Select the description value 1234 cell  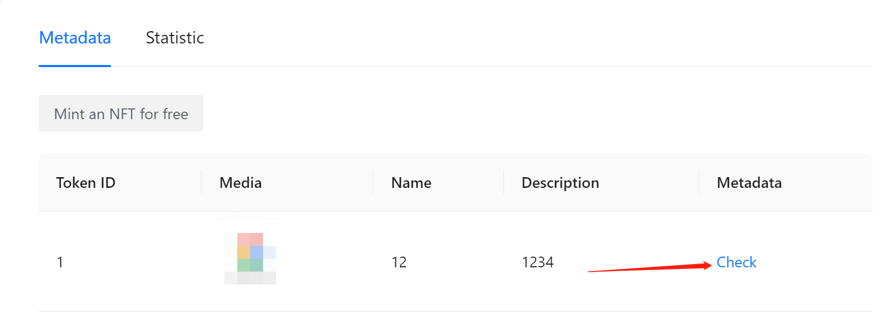tap(538, 262)
